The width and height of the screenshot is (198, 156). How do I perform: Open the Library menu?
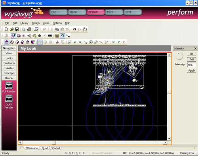(24, 23)
